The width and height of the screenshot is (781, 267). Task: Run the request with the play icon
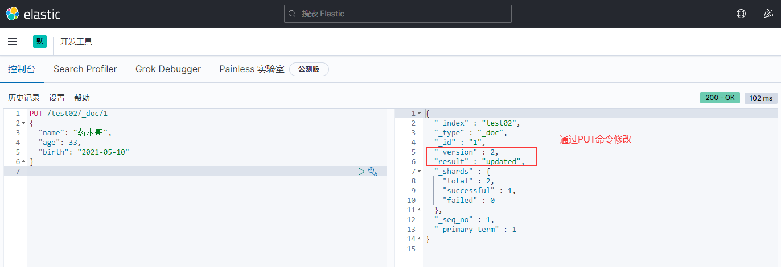(361, 171)
